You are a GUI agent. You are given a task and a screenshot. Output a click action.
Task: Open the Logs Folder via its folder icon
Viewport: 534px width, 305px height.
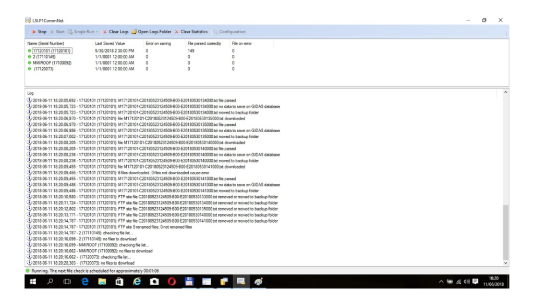tap(135, 31)
